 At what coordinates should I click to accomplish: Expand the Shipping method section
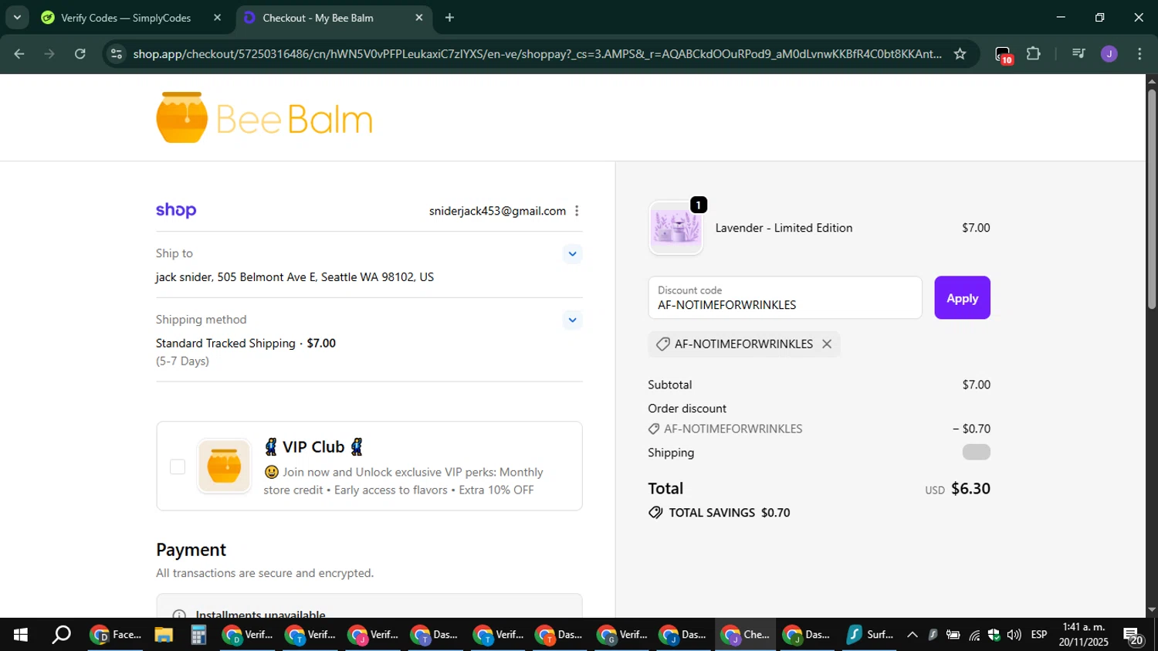click(572, 320)
